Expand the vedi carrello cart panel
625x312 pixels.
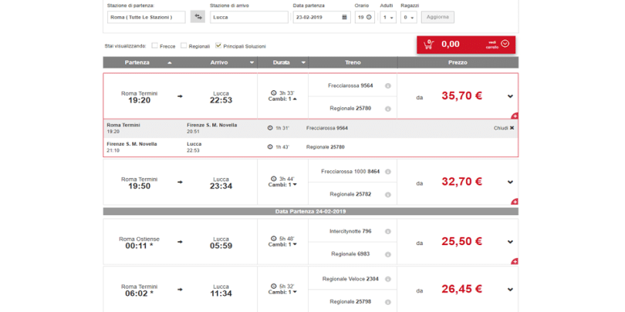click(505, 44)
